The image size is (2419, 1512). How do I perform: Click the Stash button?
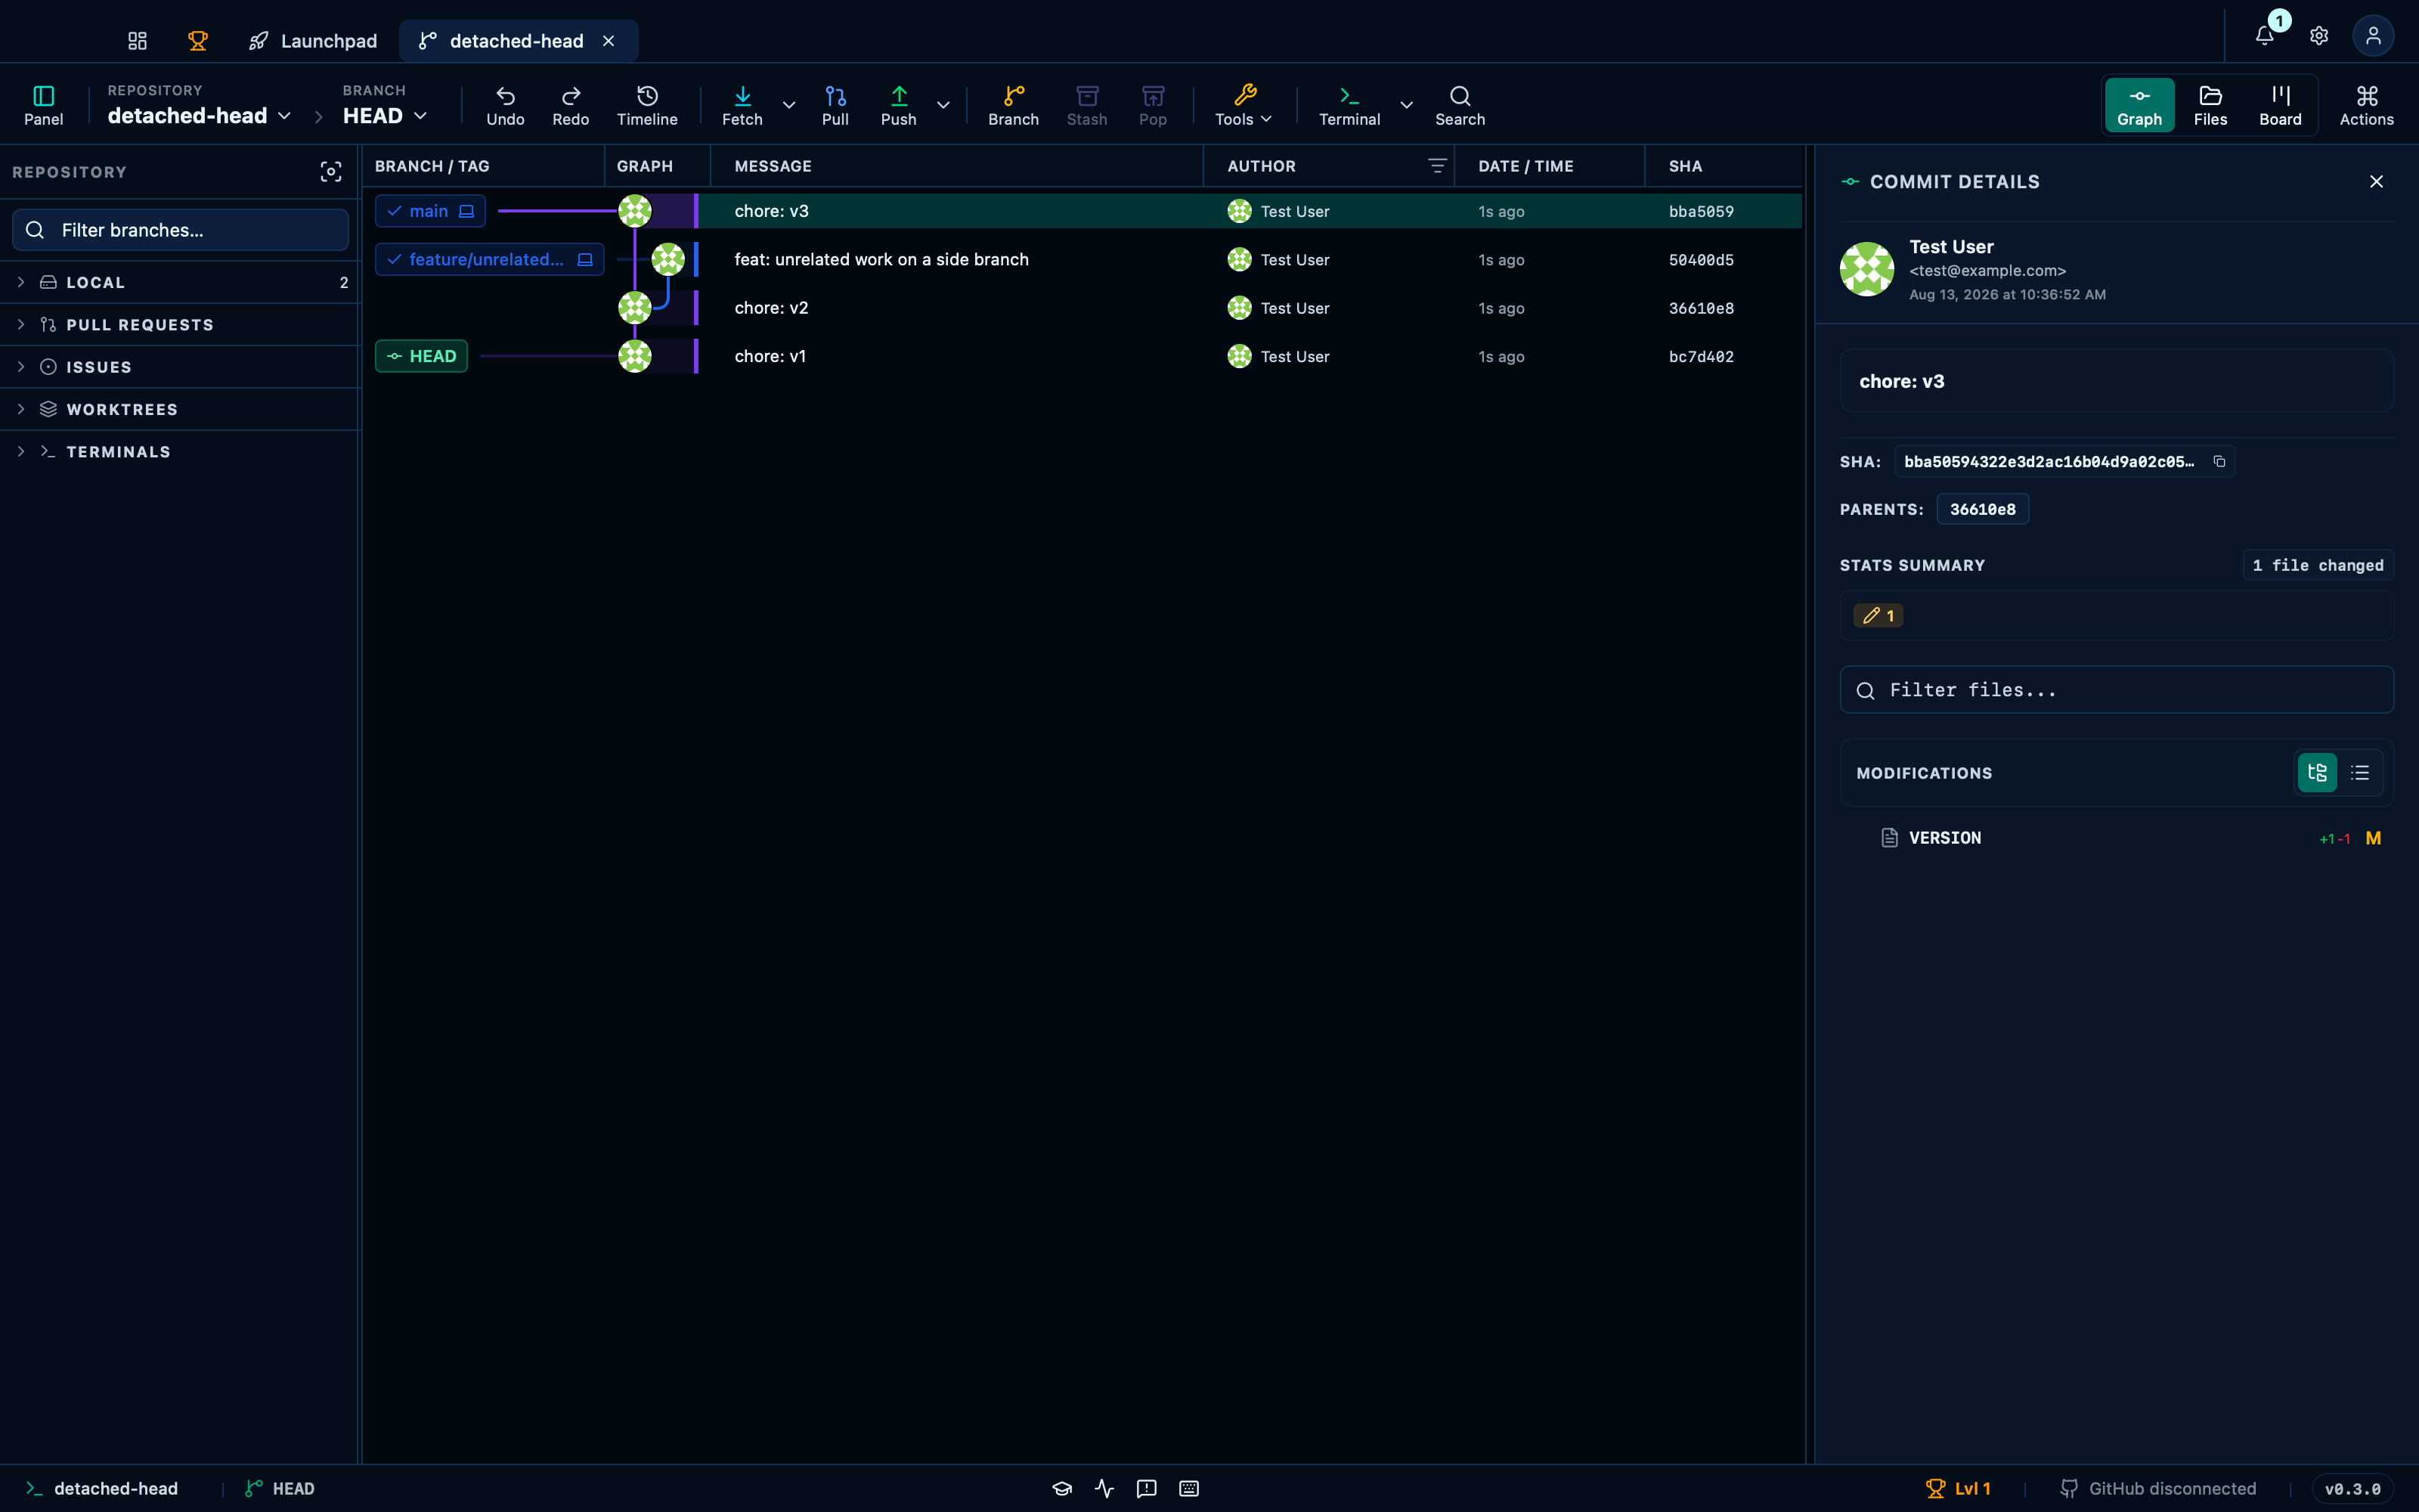pos(1088,105)
